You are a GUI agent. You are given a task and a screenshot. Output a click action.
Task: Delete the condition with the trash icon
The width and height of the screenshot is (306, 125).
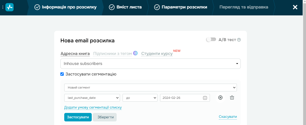[232, 98]
